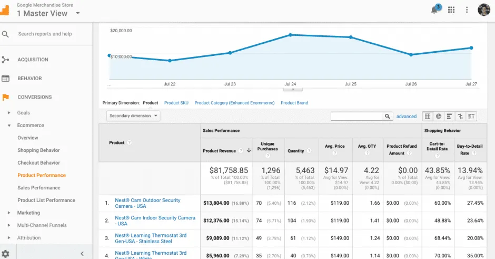Switch to Product Category (Enhanced Ecommerce)
495x259 pixels.
click(234, 103)
